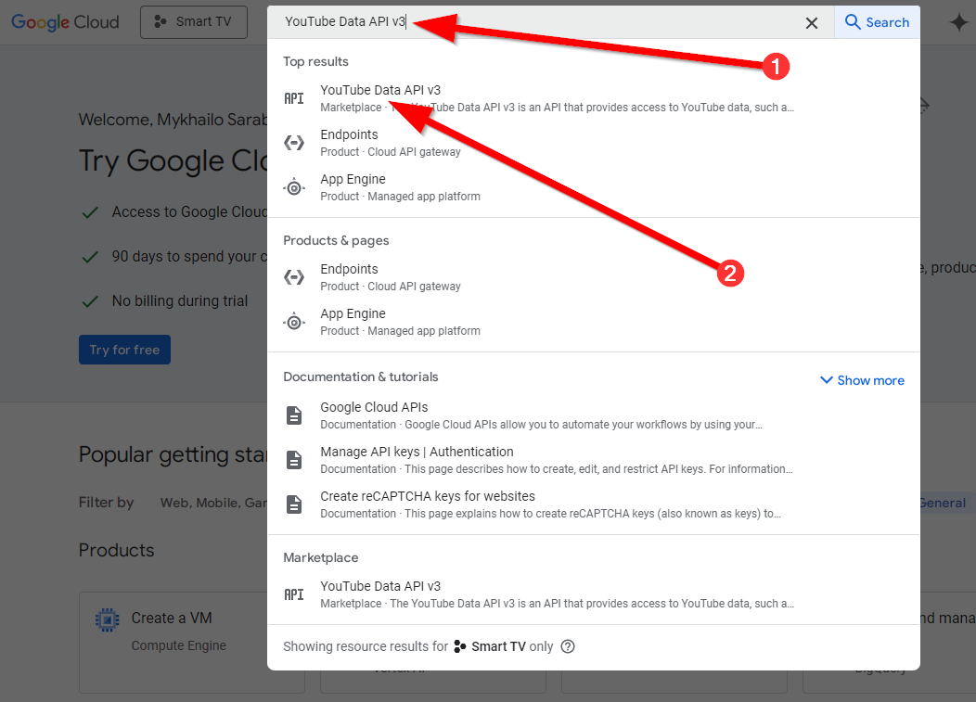Select App Engine under Products & pages
This screenshot has width=976, height=702.
353,313
